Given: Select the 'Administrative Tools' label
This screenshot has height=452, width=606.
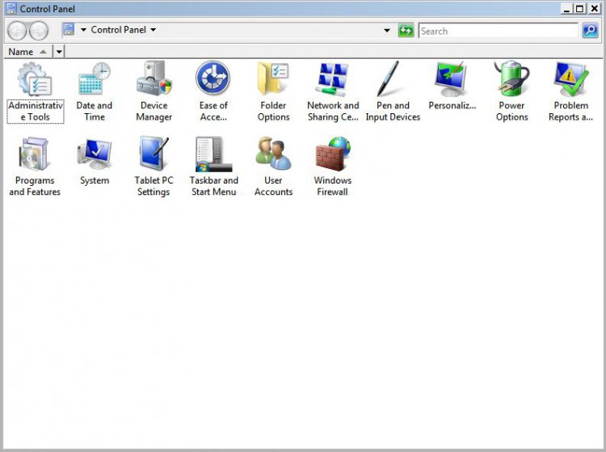Looking at the screenshot, I should click(x=36, y=112).
